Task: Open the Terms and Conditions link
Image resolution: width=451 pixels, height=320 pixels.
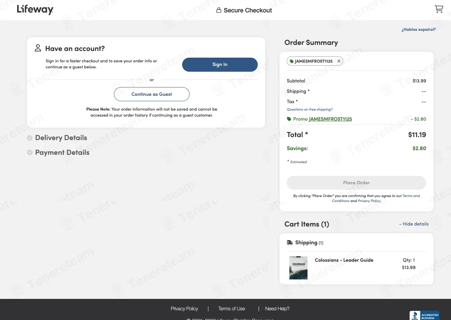Action: pos(376,198)
